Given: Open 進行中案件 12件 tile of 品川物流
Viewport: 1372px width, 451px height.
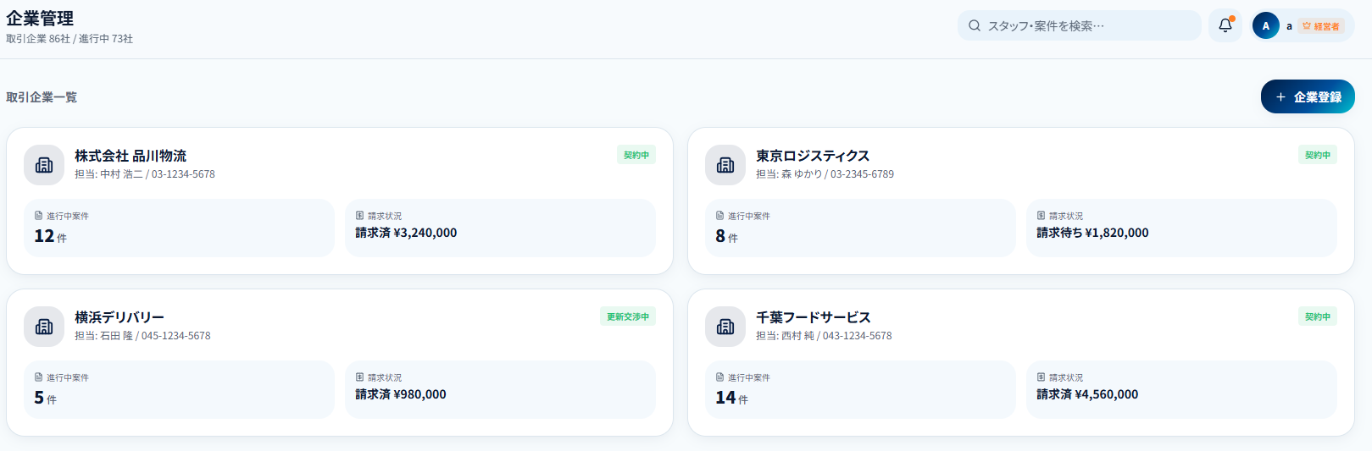Looking at the screenshot, I should coord(179,228).
